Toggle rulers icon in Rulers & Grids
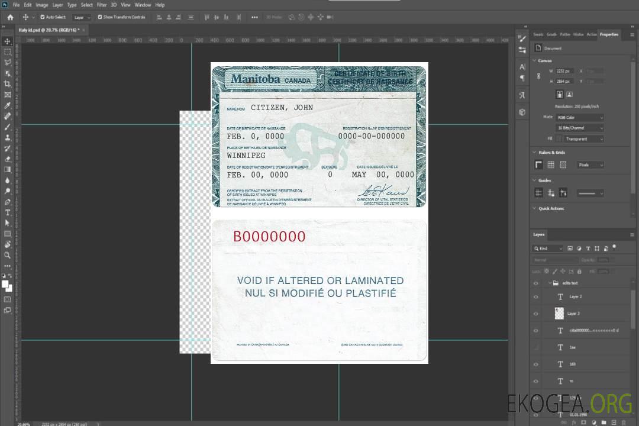 coord(538,164)
